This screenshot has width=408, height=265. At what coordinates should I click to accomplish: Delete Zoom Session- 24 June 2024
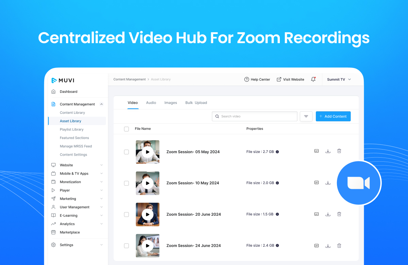[339, 246]
